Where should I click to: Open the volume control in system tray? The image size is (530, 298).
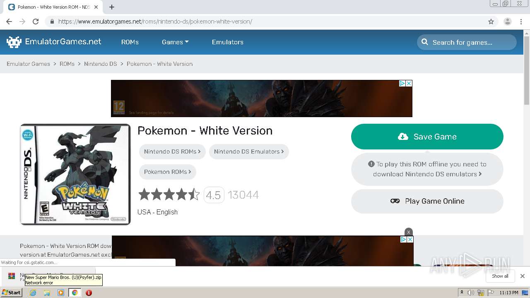(471, 293)
